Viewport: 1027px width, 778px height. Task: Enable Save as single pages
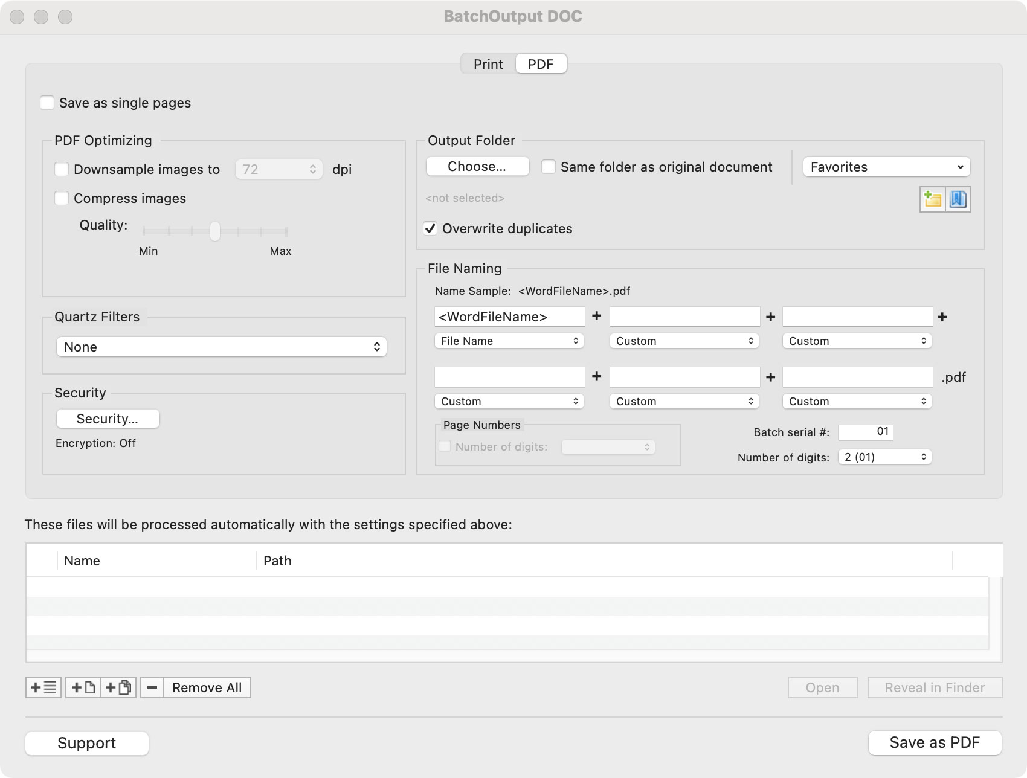click(x=47, y=103)
